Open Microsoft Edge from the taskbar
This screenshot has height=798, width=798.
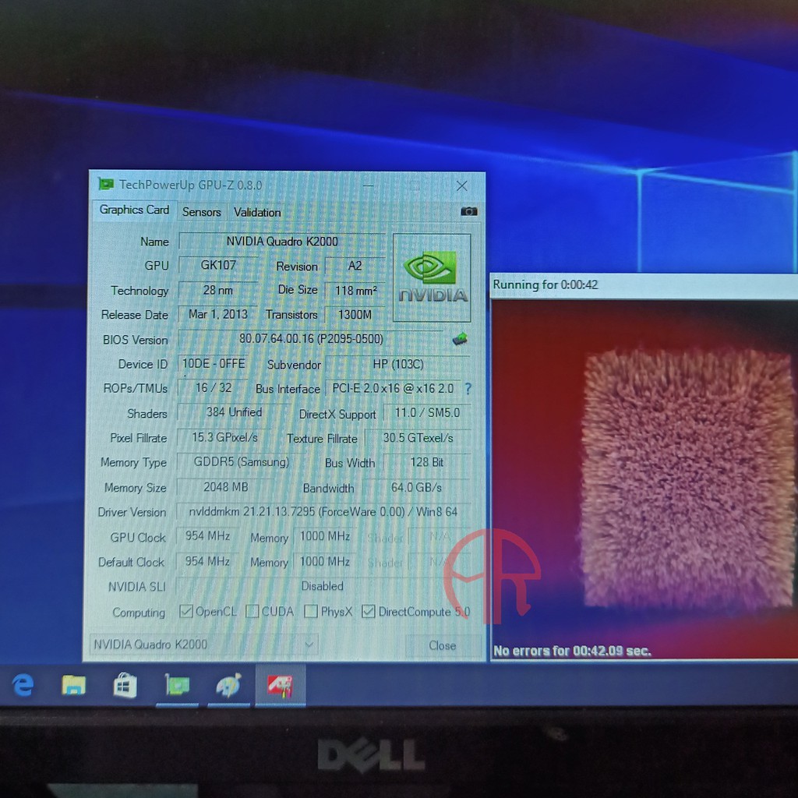coord(23,685)
